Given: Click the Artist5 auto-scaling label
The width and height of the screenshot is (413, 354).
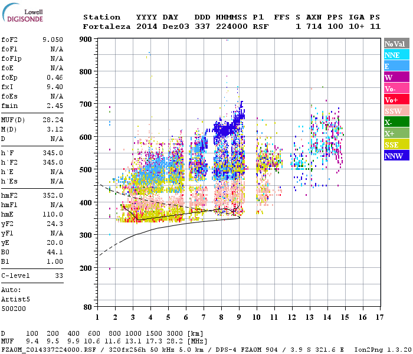Looking at the screenshot, I should pyautogui.click(x=15, y=300).
